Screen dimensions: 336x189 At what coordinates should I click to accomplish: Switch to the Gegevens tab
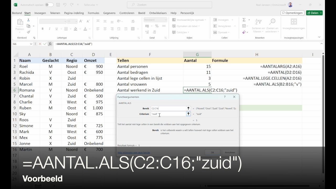(109, 13)
